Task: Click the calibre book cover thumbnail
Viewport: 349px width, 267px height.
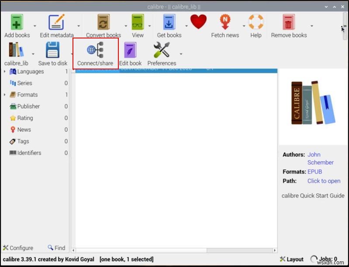Action: pos(313,102)
